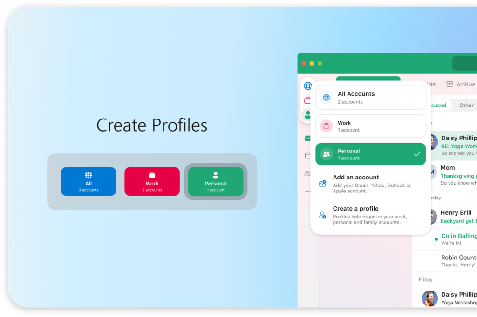Click the green person profile sidebar icon
Image resolution: width=477 pixels, height=317 pixels.
tap(307, 114)
